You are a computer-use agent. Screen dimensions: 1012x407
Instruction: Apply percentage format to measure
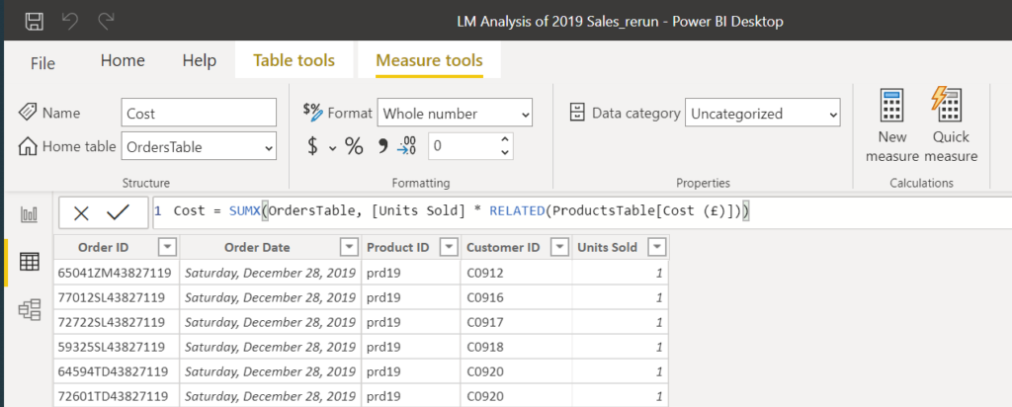click(354, 147)
